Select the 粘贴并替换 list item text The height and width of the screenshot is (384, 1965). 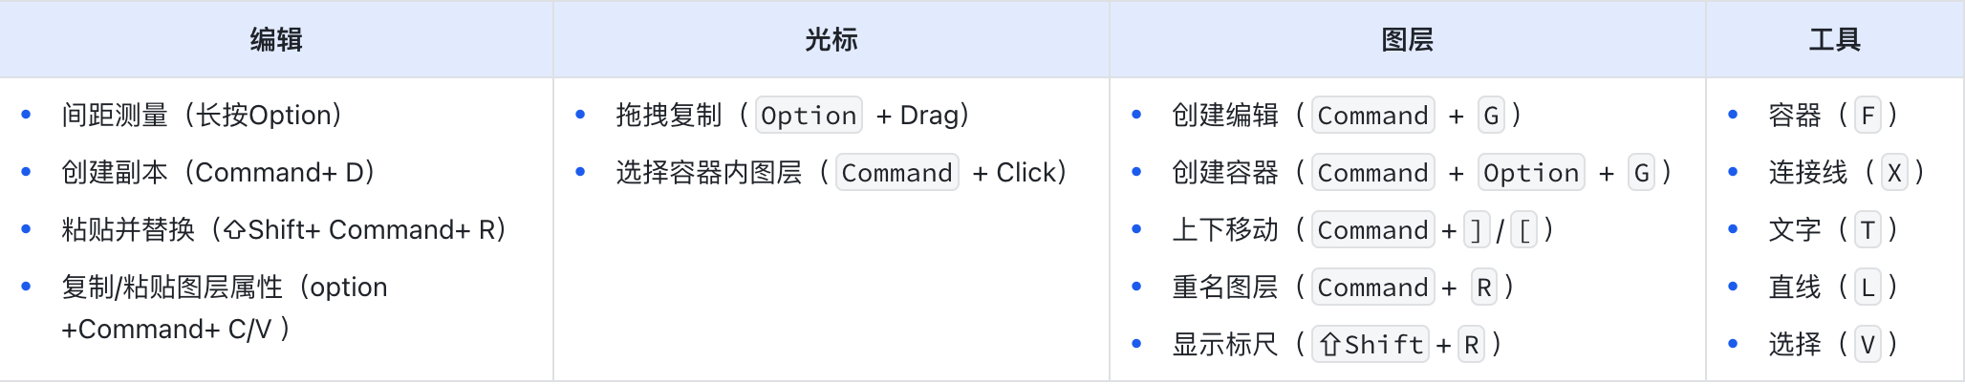[283, 230]
